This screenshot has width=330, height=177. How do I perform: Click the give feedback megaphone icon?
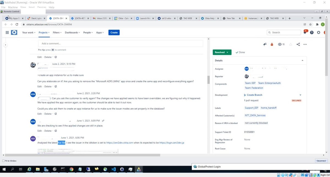click(265, 44)
